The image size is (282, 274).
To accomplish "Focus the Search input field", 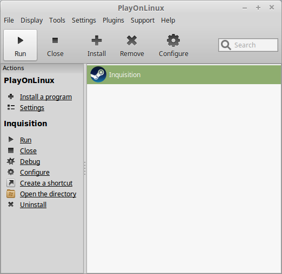I will pos(248,45).
